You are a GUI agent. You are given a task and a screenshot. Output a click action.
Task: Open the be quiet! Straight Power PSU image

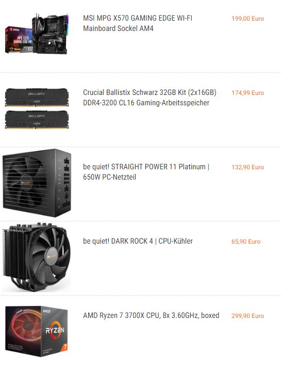37,183
